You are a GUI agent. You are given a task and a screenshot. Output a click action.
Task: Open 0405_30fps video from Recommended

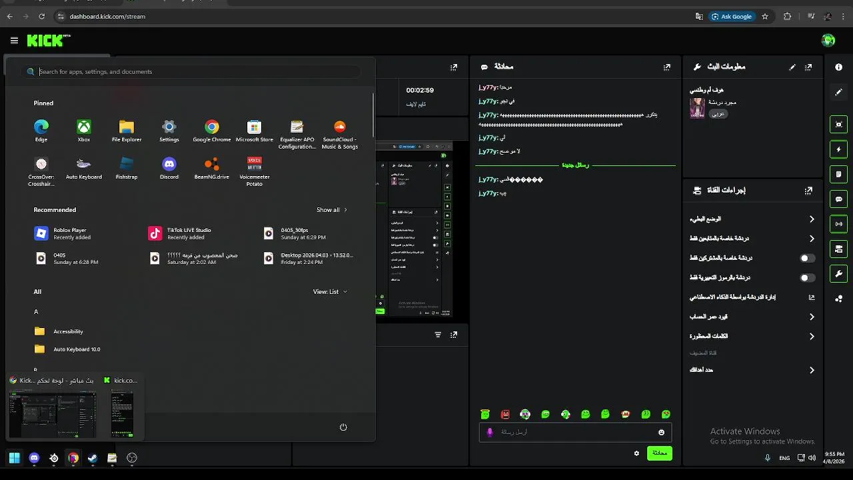pyautogui.click(x=295, y=233)
